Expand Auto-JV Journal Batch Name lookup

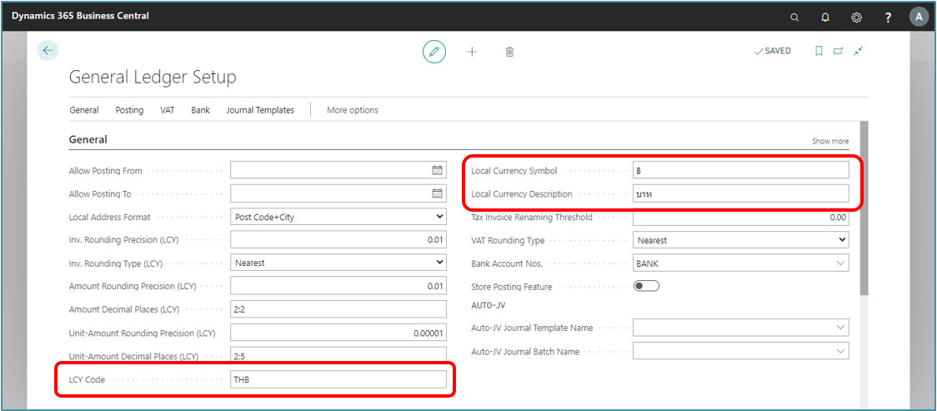click(841, 351)
